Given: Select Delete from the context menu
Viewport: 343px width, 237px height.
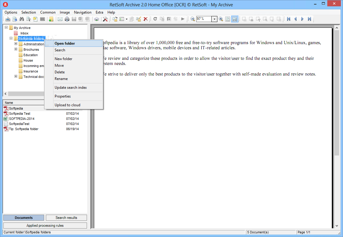Looking at the screenshot, I should 74,72.
